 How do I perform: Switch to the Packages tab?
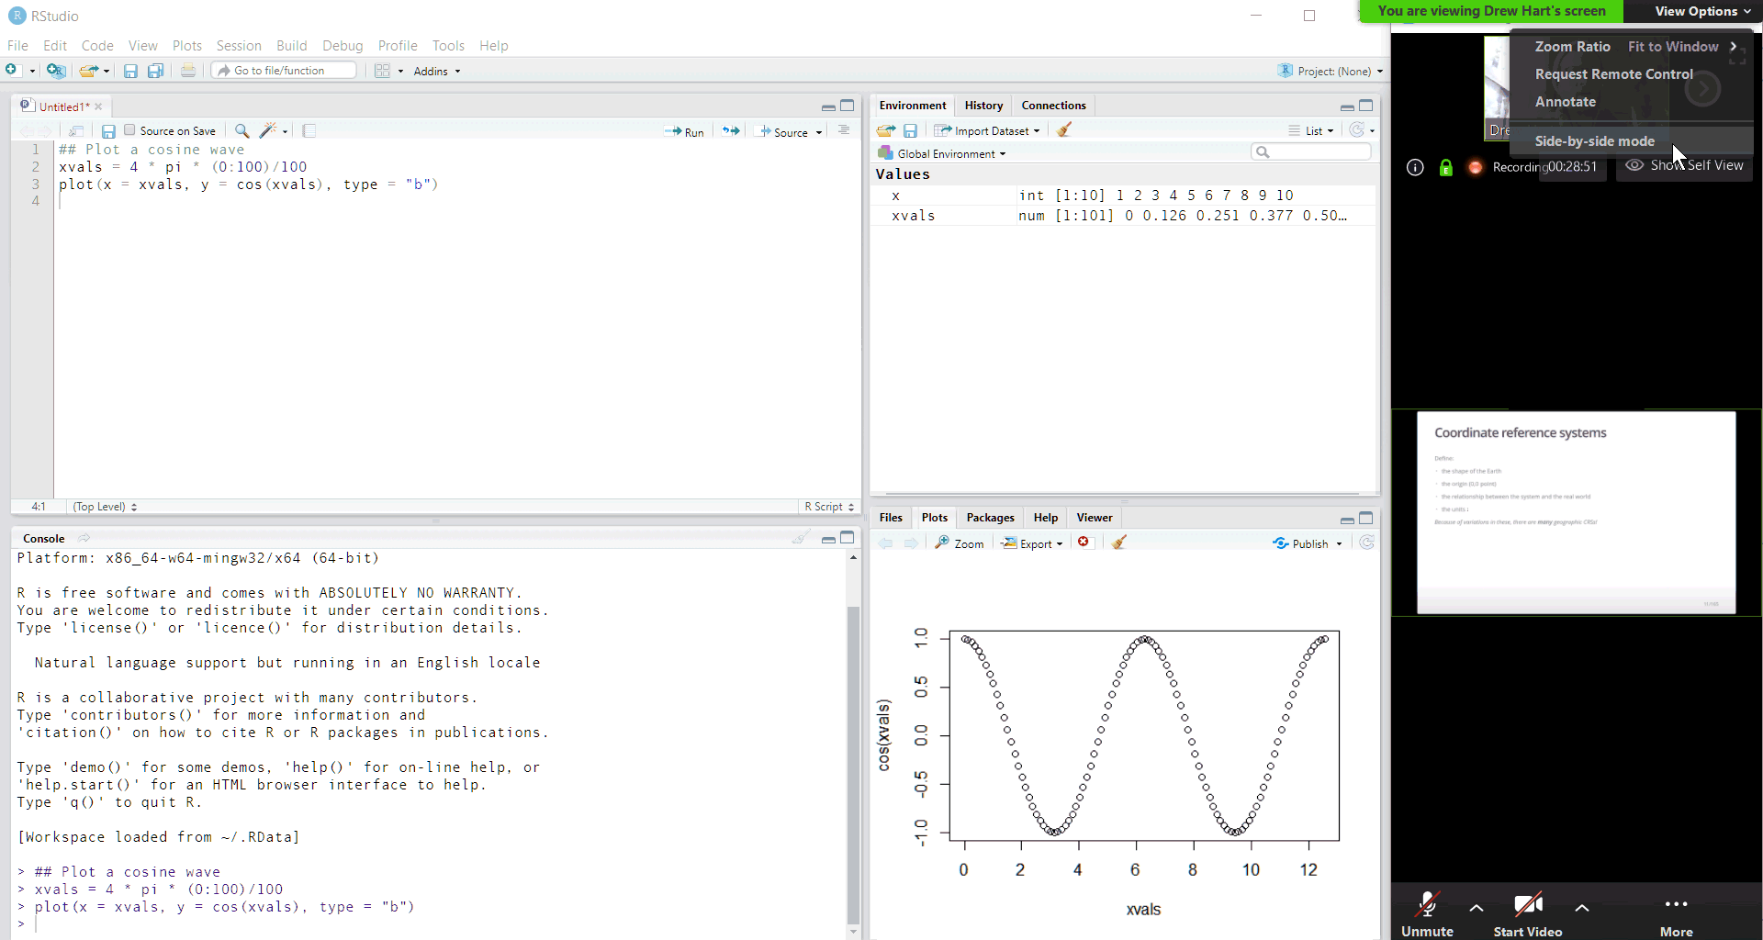(990, 518)
